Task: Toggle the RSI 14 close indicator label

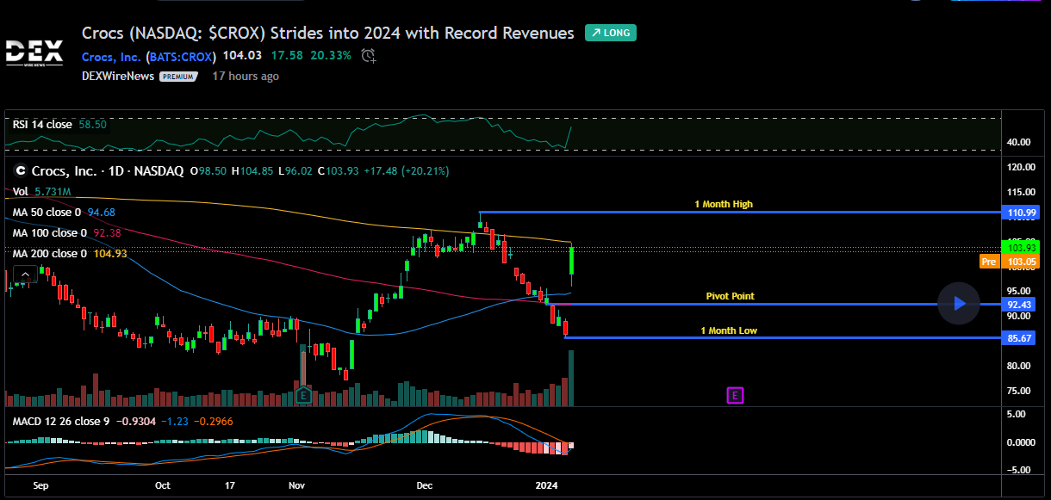Action: point(42,125)
